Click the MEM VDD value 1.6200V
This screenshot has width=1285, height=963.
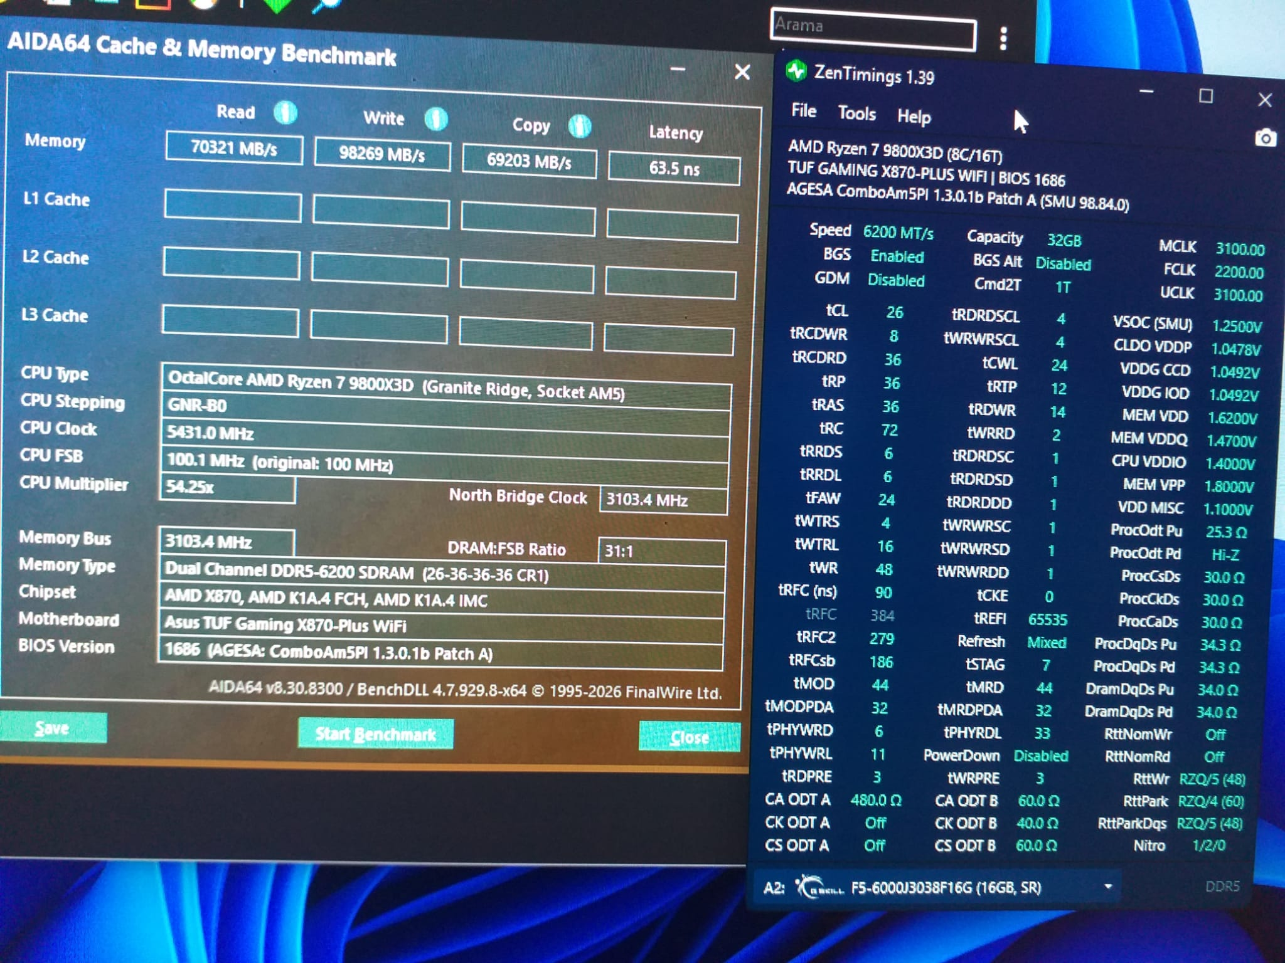(1232, 418)
